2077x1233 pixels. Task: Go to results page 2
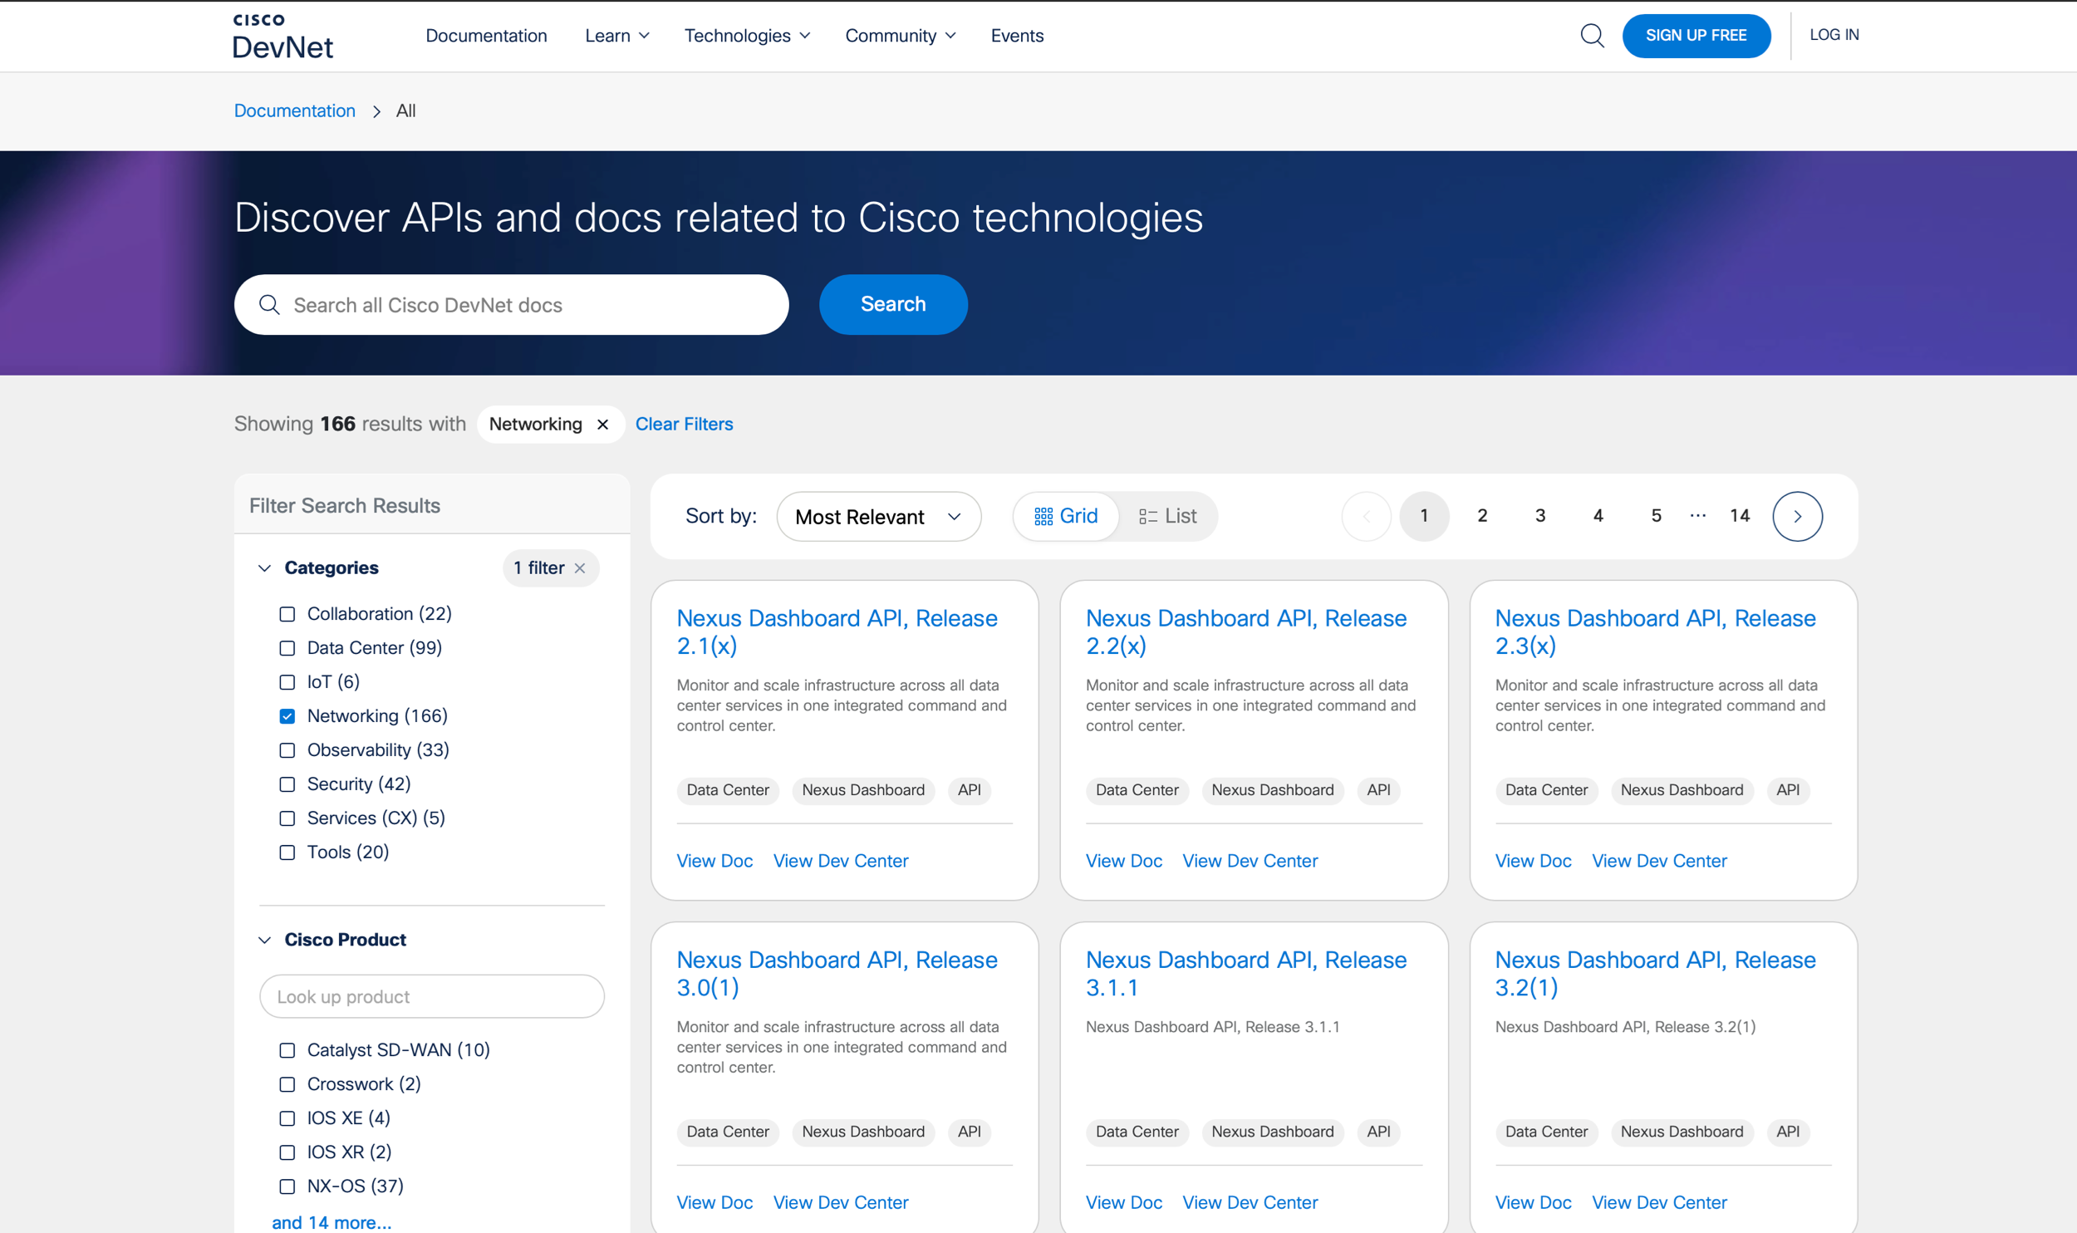1482,516
